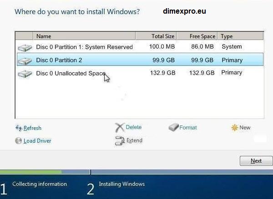The image size is (273, 199).
Task: Create a partition with New link
Action: coord(245,128)
